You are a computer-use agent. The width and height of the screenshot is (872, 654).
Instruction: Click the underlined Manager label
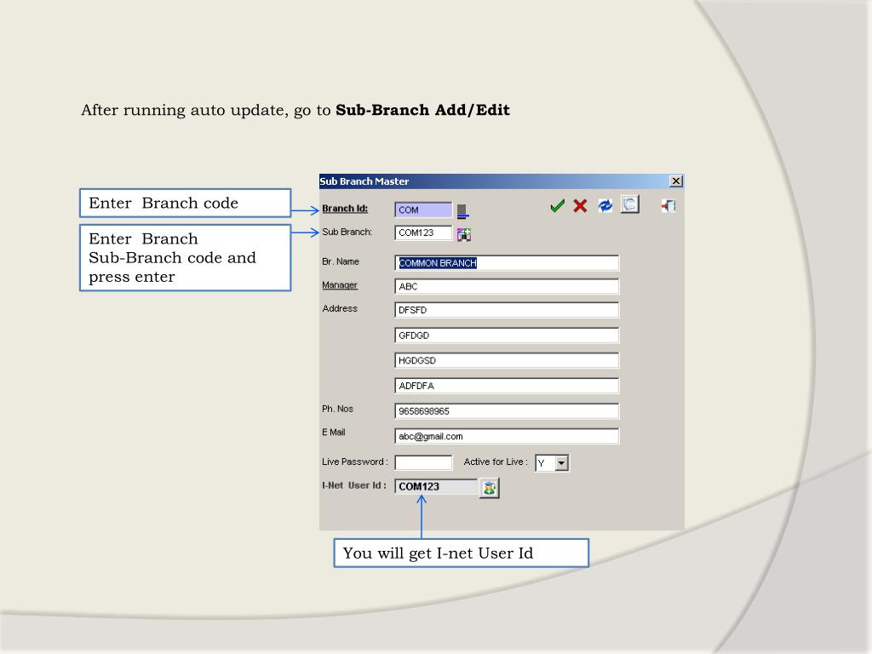(340, 285)
